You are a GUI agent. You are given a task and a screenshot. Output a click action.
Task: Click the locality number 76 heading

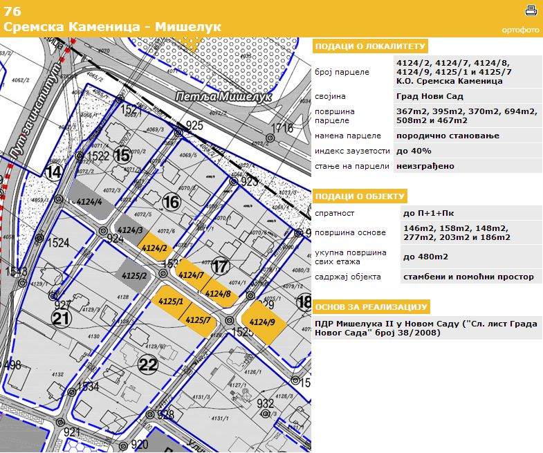click(x=12, y=11)
